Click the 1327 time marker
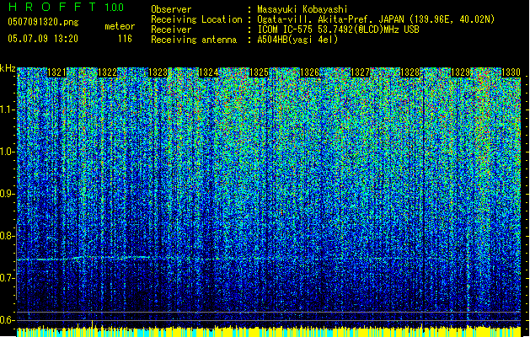 point(361,73)
